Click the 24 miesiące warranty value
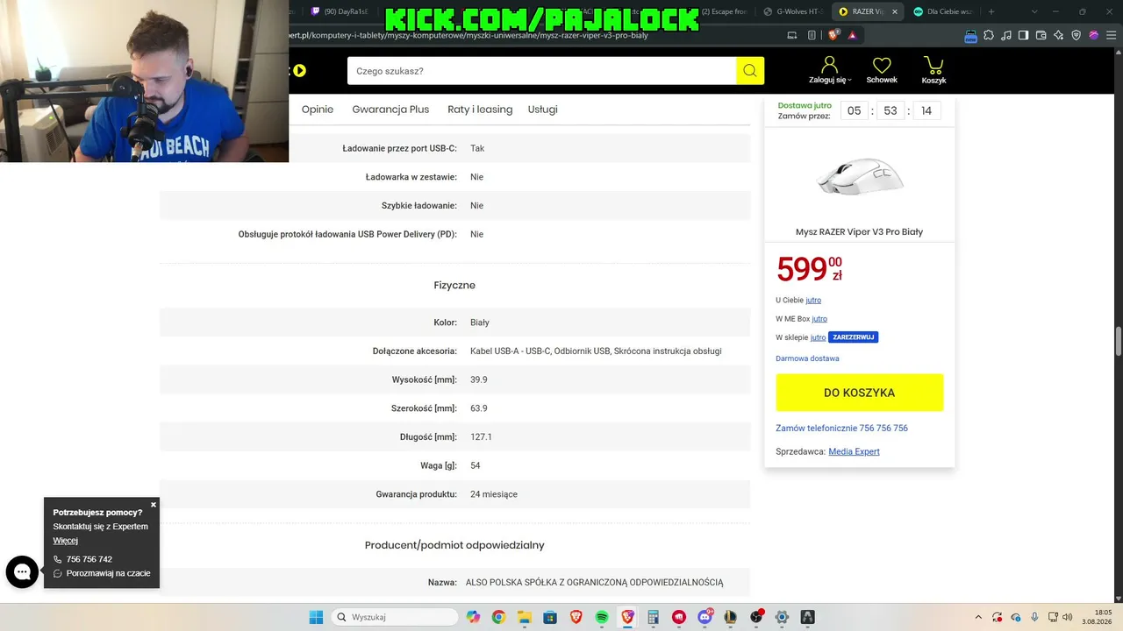This screenshot has height=631, width=1123. pyautogui.click(x=494, y=494)
